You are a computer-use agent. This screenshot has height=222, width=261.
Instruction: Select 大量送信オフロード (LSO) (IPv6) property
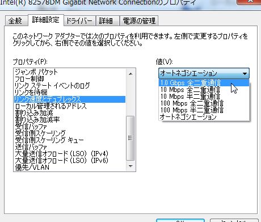point(70,161)
